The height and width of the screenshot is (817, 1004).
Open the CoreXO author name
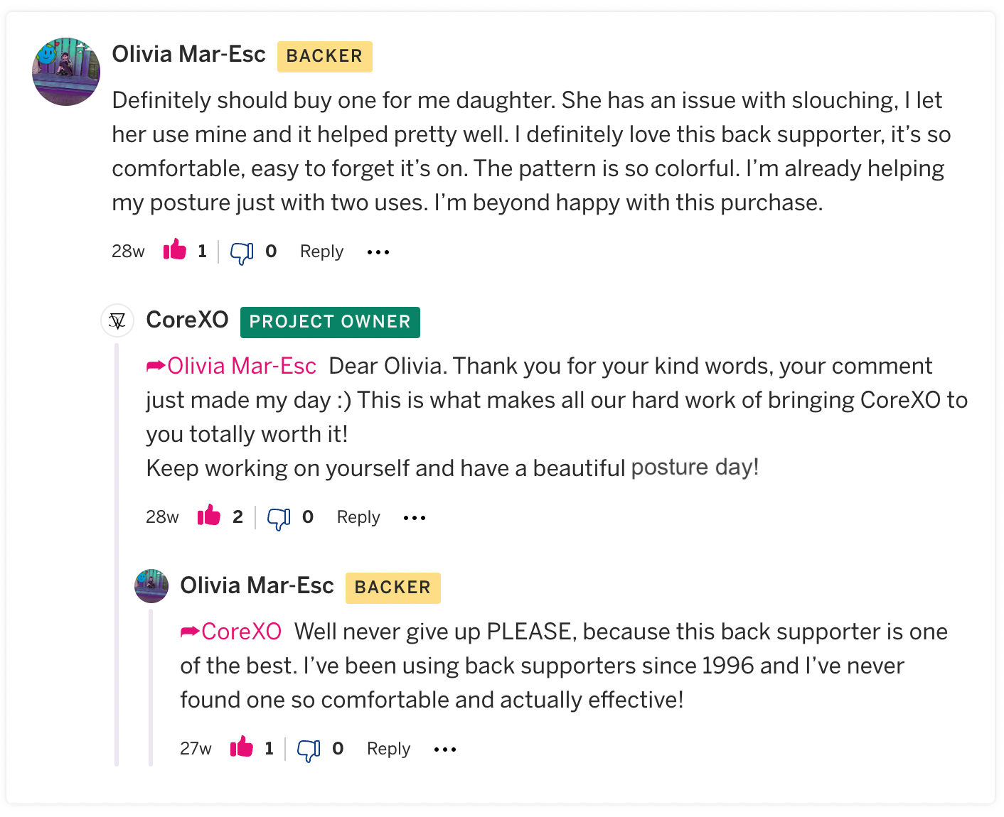click(187, 320)
